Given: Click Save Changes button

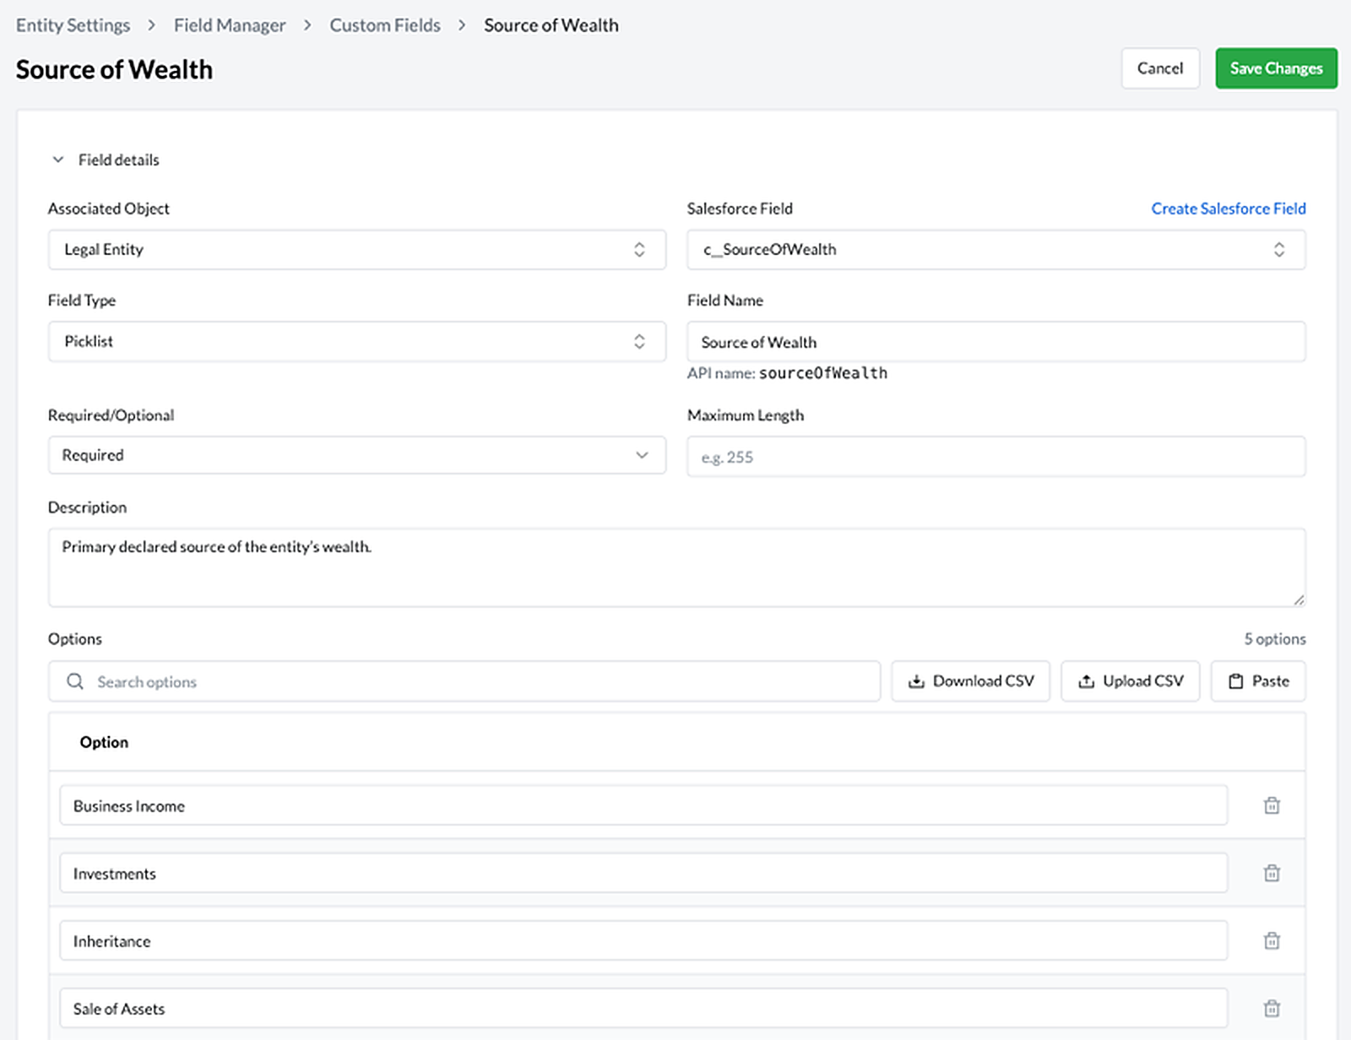Looking at the screenshot, I should pyautogui.click(x=1276, y=68).
